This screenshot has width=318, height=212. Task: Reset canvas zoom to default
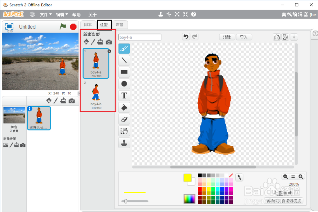pos(293,177)
